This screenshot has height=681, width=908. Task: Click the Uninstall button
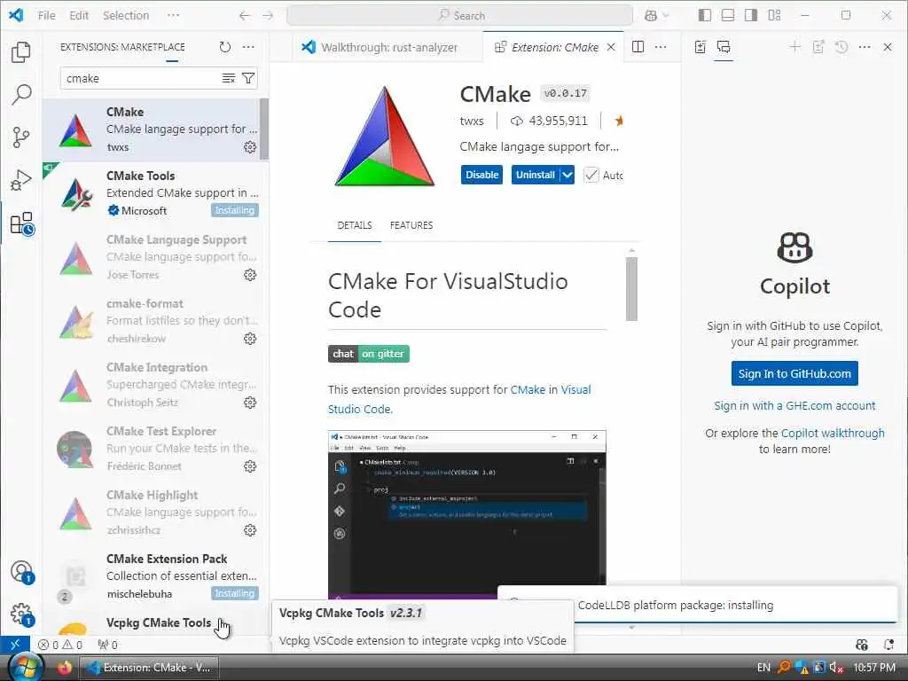[535, 175]
